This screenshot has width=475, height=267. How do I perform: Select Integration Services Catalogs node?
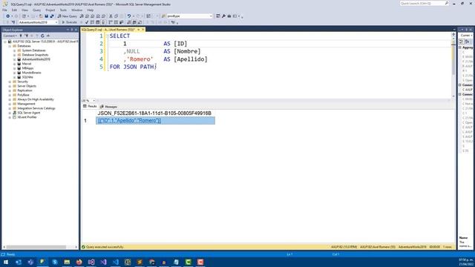point(36,108)
